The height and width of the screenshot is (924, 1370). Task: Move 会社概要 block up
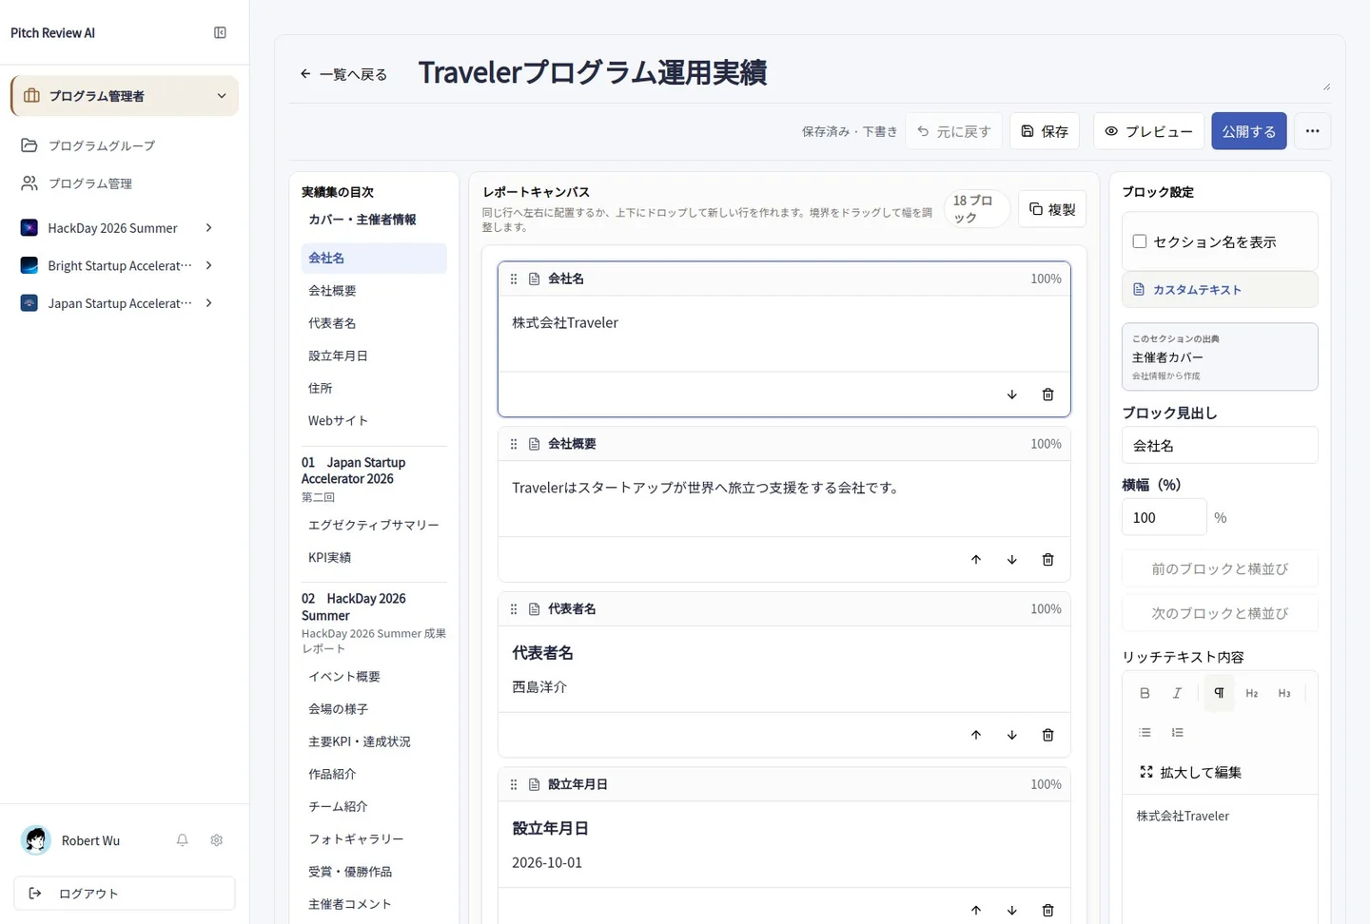click(x=976, y=560)
